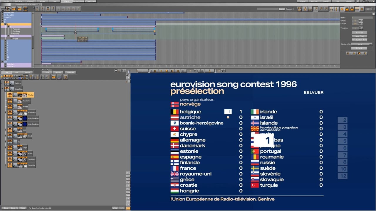Open the Server/Stage tab
376x211 pixels.
click(78, 1)
